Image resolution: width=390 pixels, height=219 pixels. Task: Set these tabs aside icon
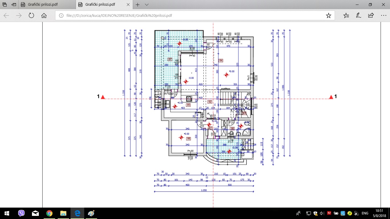coord(14,5)
